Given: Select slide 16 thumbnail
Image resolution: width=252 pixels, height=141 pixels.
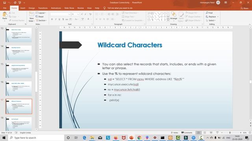Looking at the screenshot, I should coord(19,89).
